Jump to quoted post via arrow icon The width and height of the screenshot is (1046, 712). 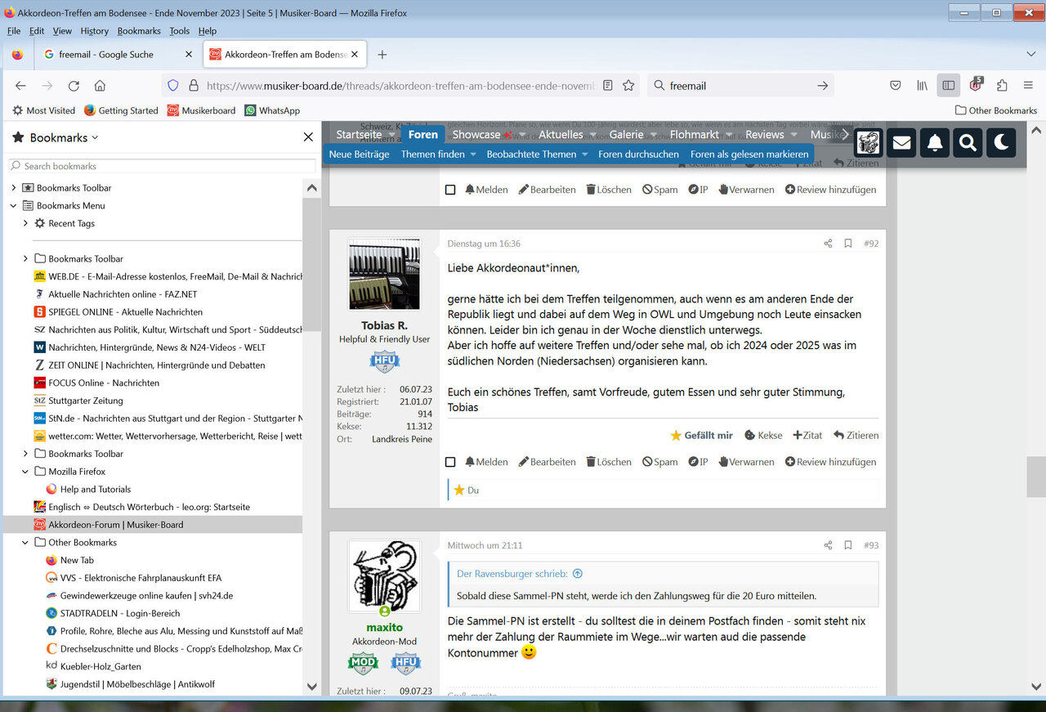pos(578,574)
